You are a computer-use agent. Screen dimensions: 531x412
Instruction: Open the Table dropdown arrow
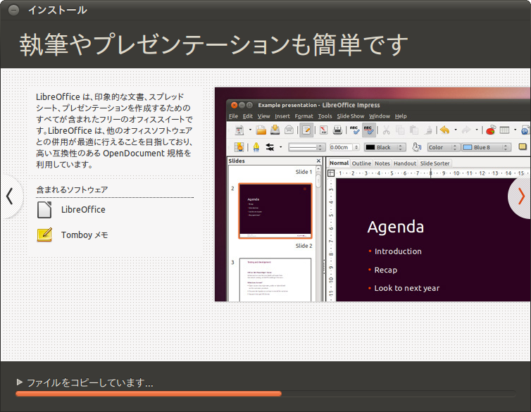point(515,130)
